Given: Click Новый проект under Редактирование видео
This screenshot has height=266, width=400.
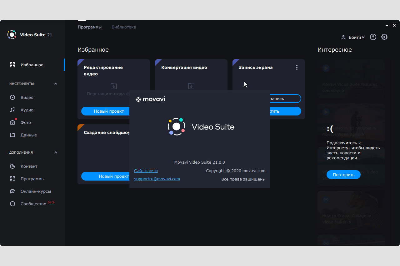Looking at the screenshot, I should [x=106, y=111].
